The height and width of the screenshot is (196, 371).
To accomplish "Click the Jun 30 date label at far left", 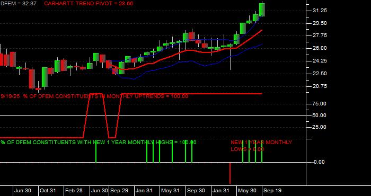I will [x=22, y=190].
